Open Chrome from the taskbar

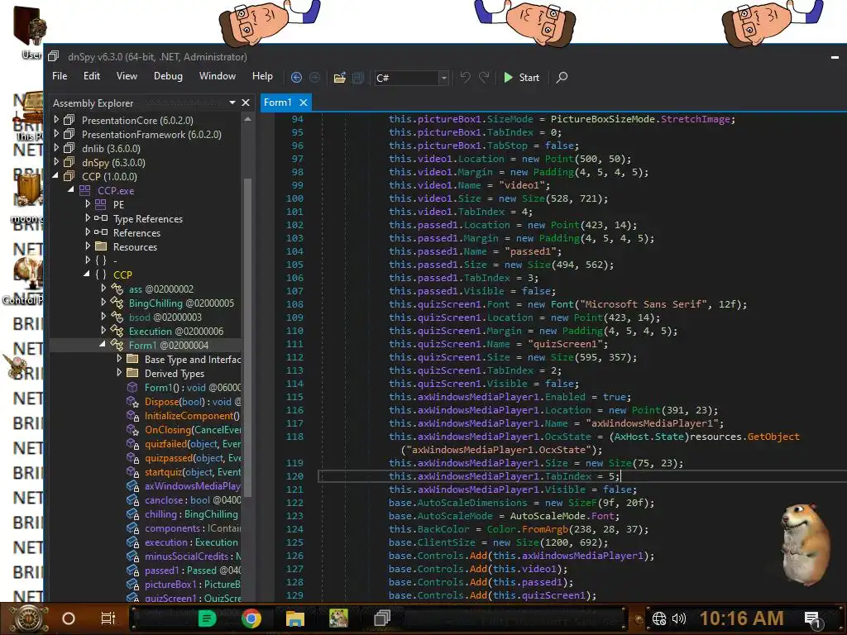point(251,618)
